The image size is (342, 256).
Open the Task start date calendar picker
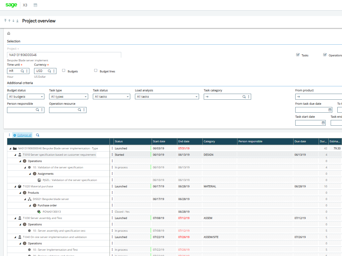pyautogui.click(x=323, y=123)
